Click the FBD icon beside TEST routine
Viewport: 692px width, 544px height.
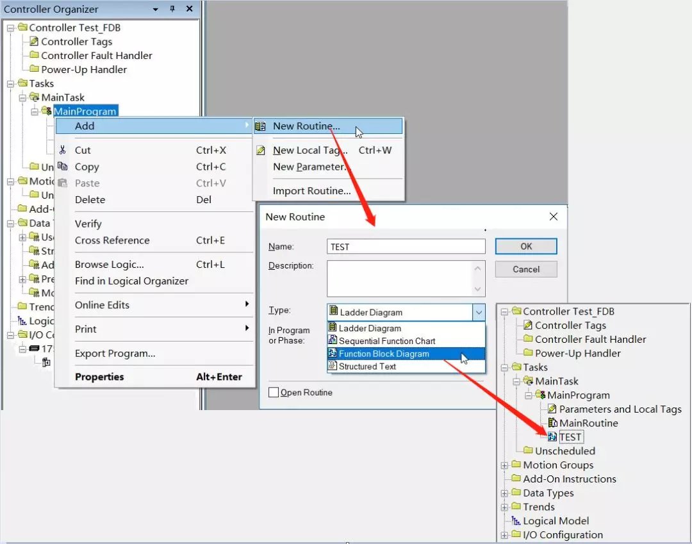(551, 437)
